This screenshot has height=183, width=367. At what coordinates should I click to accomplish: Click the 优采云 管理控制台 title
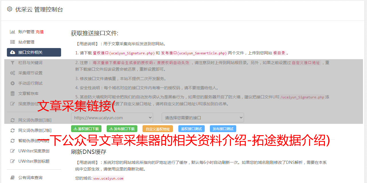pos(39,9)
